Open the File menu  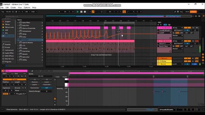tap(2, 8)
